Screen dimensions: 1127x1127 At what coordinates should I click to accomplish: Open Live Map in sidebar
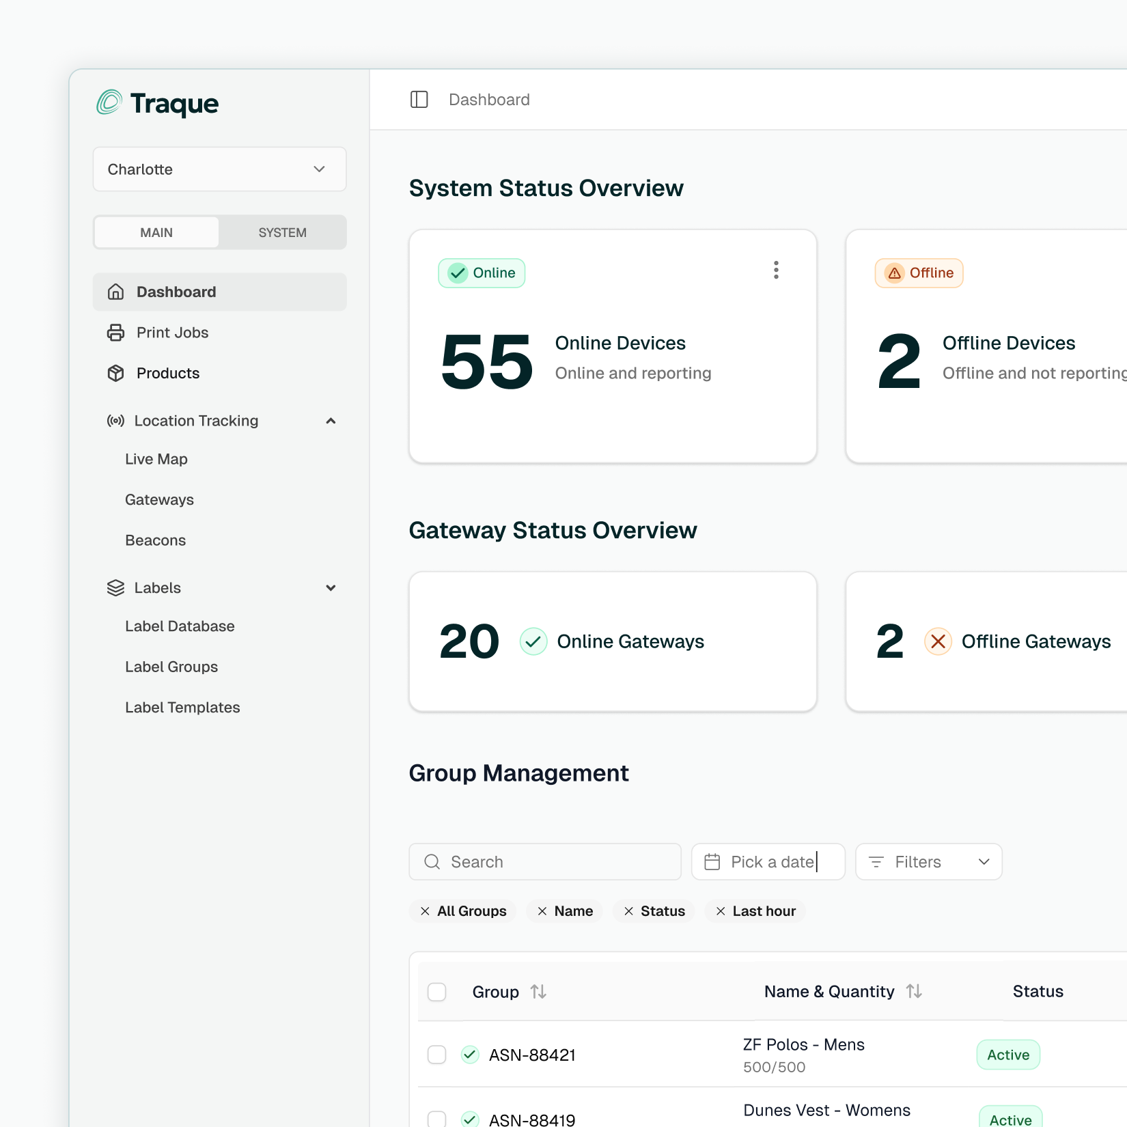pos(156,459)
